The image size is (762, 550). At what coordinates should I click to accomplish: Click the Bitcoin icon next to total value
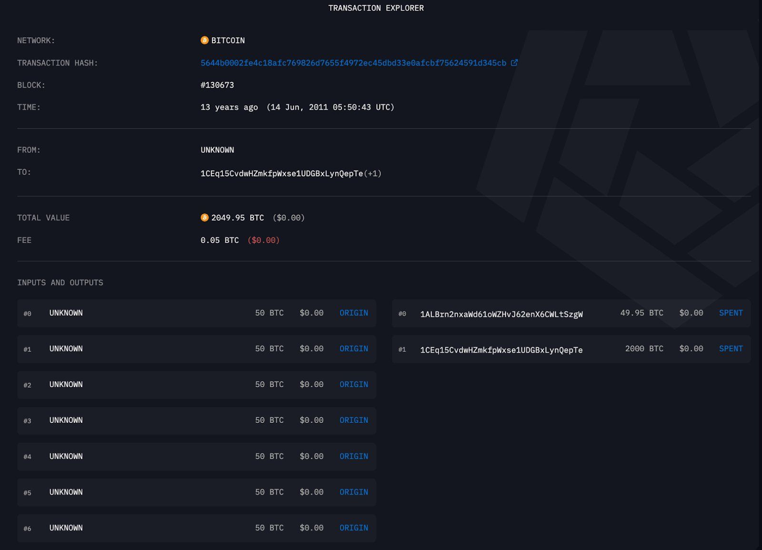204,218
